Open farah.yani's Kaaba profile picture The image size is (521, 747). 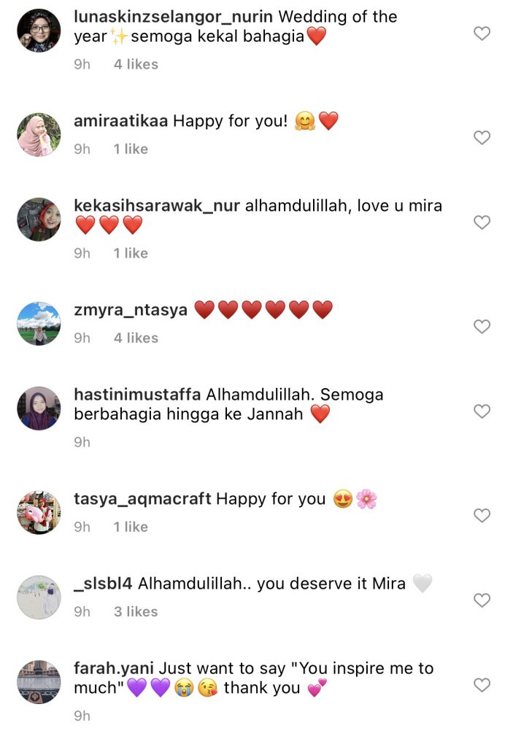pyautogui.click(x=39, y=682)
